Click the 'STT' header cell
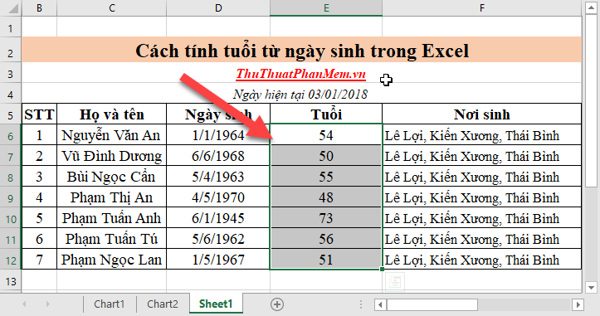600x316 pixels. coord(39,114)
